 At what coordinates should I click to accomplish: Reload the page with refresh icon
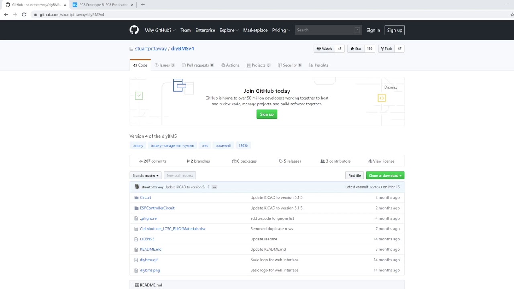tap(24, 14)
